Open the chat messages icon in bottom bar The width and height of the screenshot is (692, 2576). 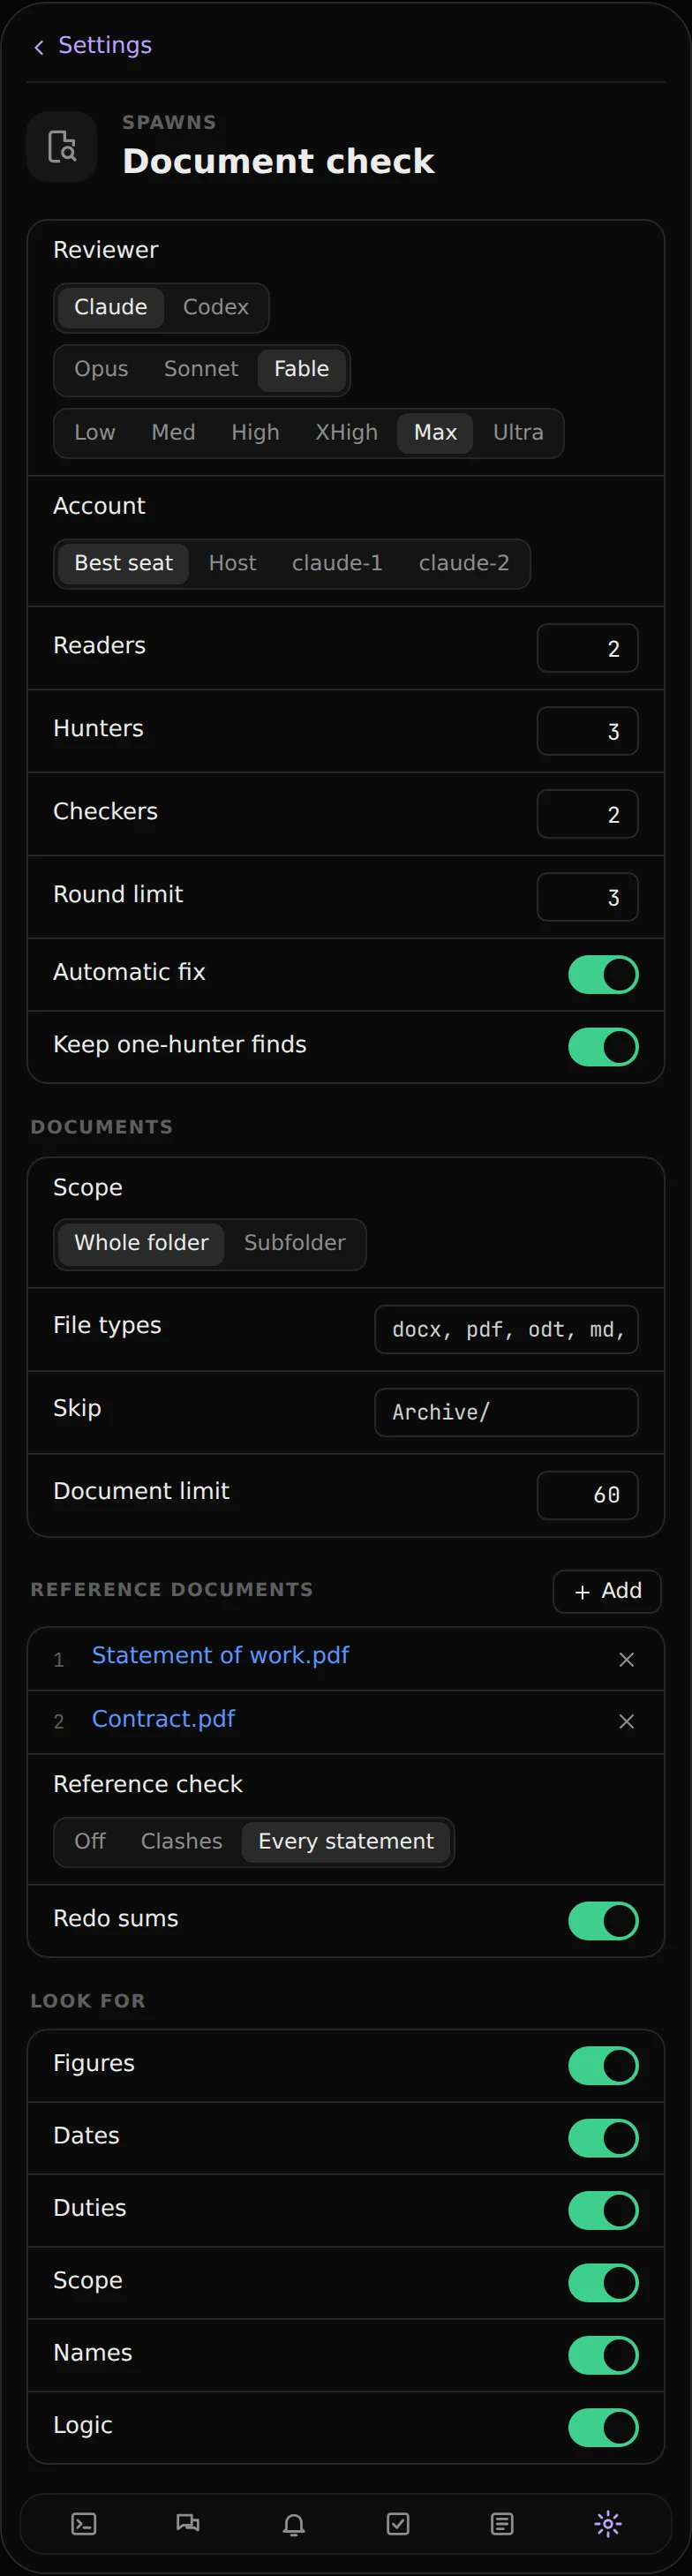point(188,2524)
